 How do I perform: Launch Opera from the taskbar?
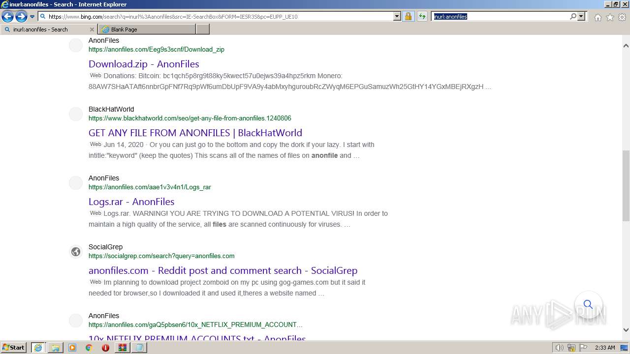(x=105, y=348)
